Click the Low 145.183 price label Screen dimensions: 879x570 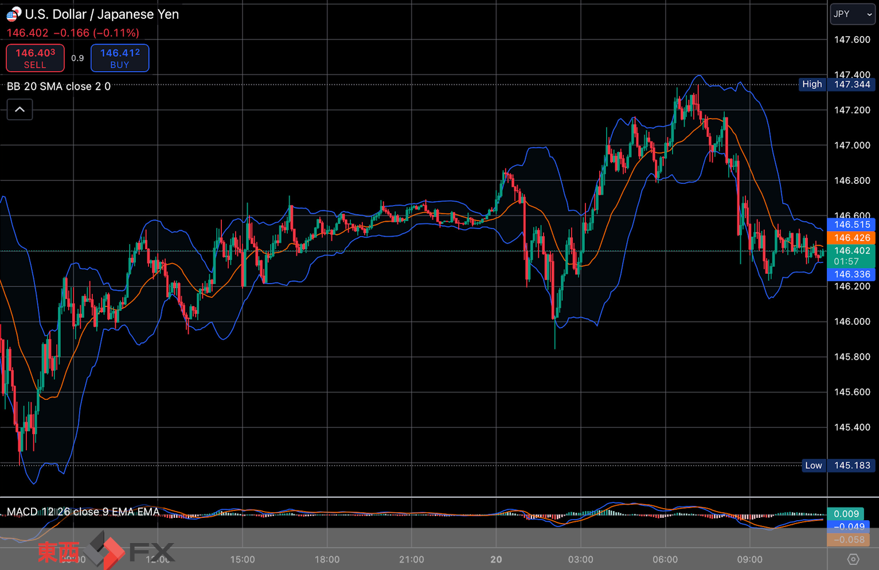[838, 465]
